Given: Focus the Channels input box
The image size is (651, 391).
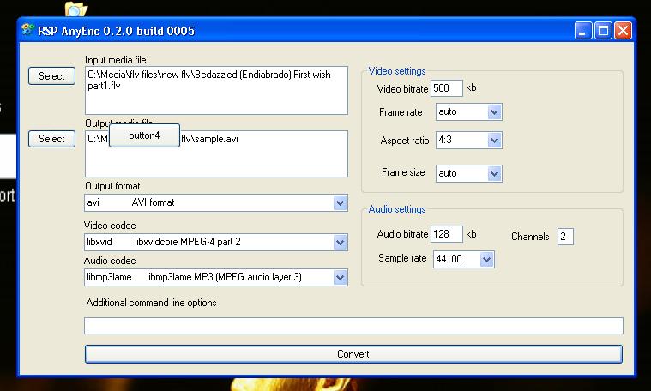Looking at the screenshot, I should click(x=565, y=237).
